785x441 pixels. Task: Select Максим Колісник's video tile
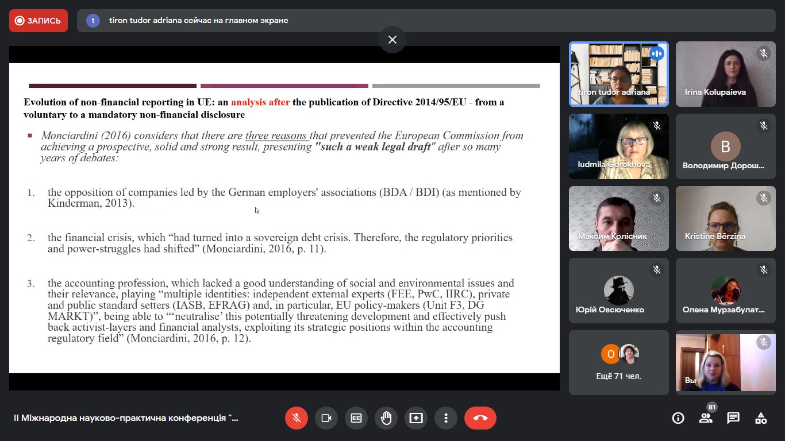[x=618, y=218]
